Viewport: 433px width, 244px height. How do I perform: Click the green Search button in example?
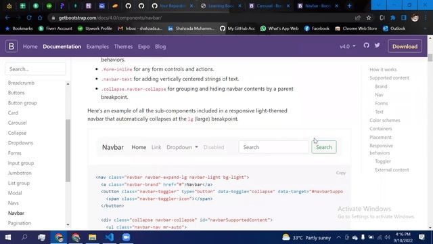pos(324,147)
